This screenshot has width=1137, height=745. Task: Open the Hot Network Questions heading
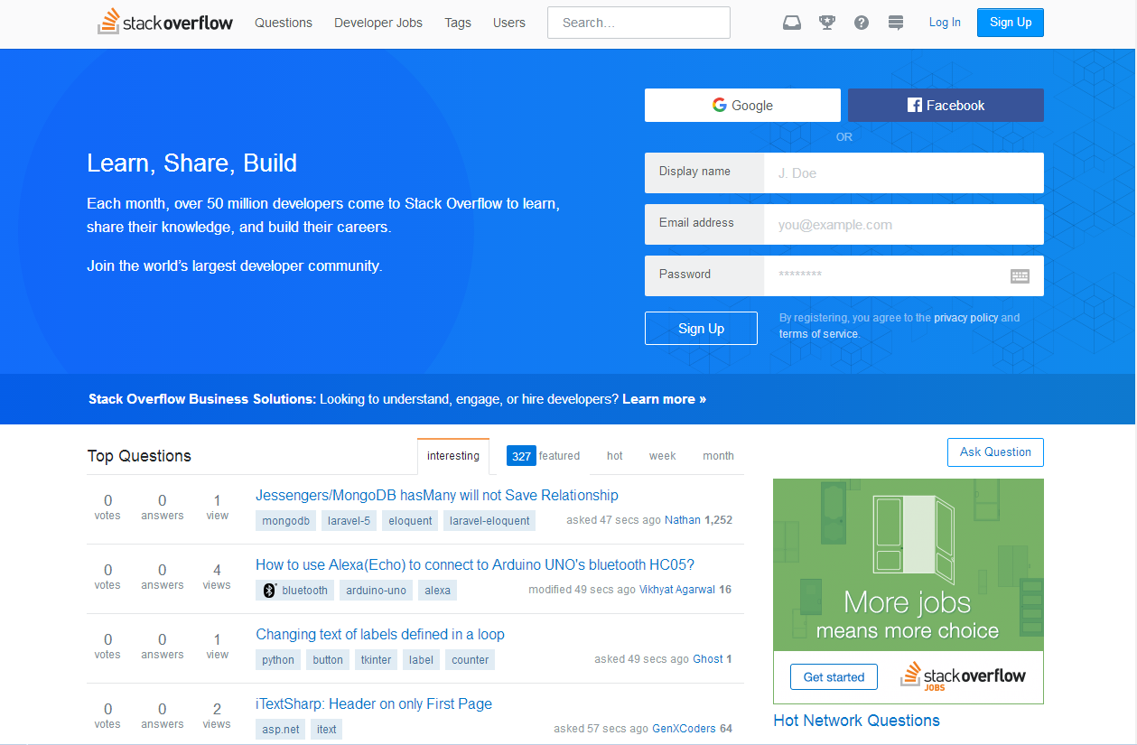coord(857,721)
